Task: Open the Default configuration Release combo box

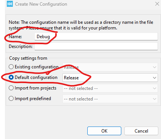Action: (x=110, y=78)
